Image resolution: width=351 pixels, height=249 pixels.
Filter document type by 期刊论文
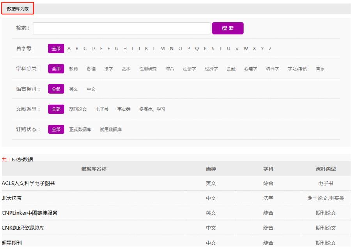[x=78, y=109]
